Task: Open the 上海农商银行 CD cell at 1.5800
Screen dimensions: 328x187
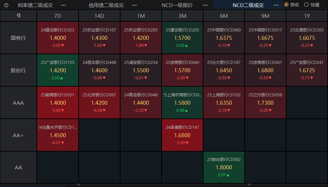Action: [182, 102]
